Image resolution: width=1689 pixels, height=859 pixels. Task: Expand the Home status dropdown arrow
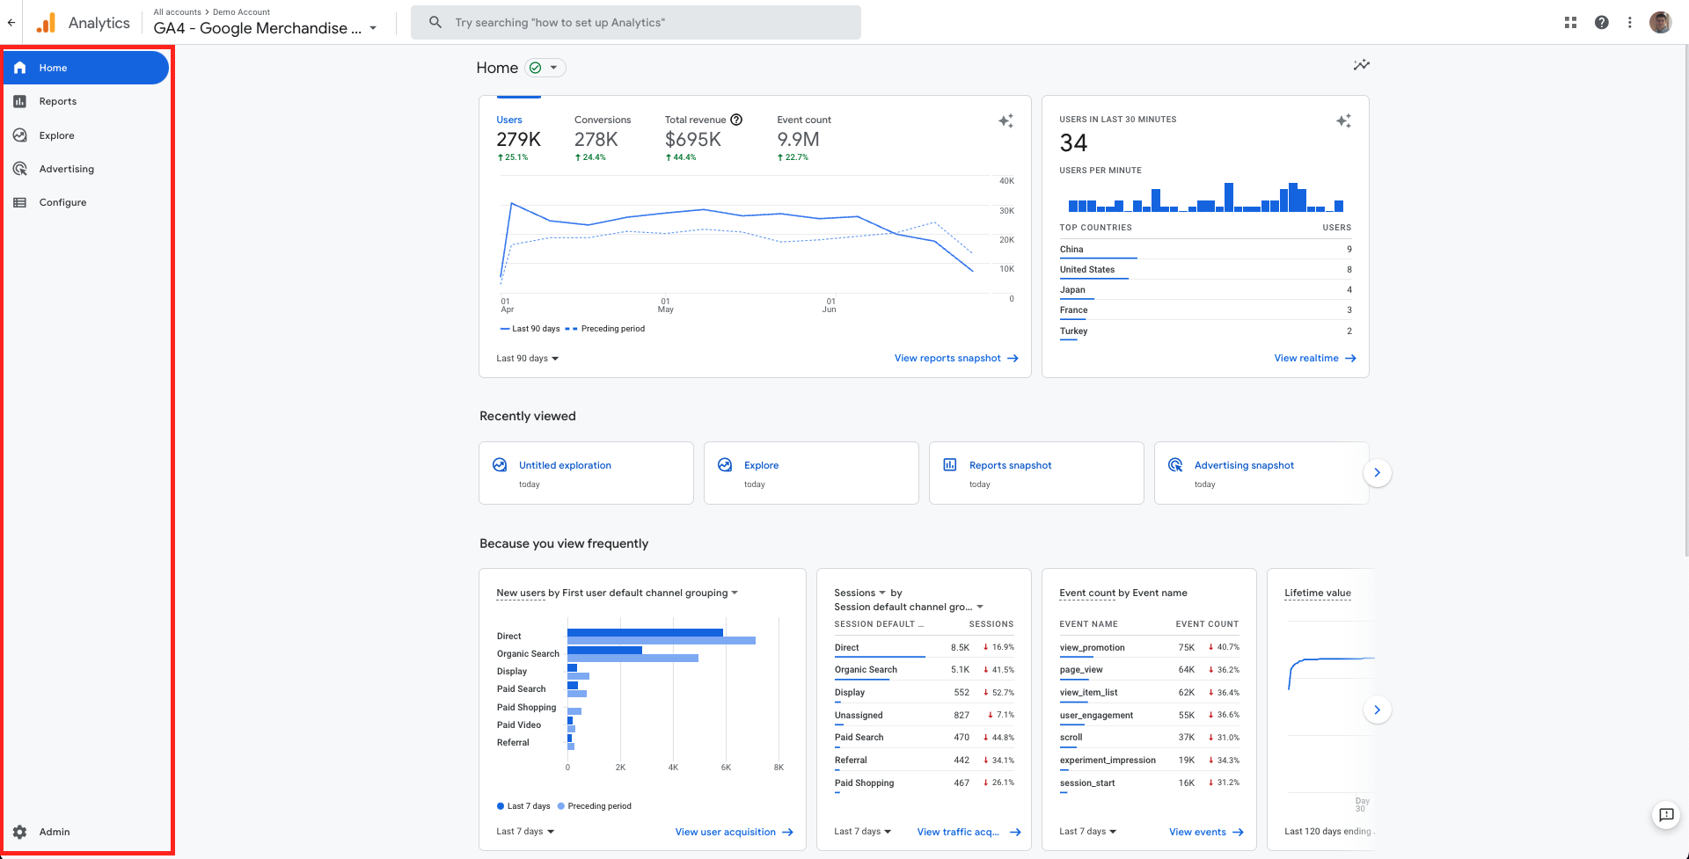(553, 68)
